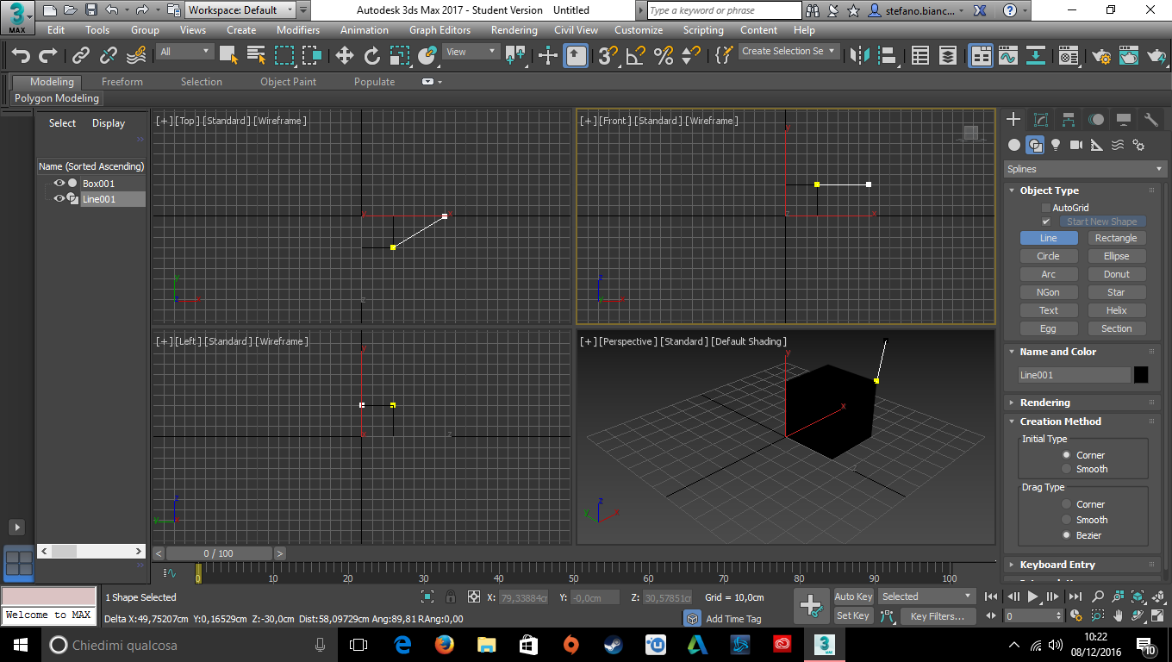This screenshot has height=662, width=1172.
Task: Open the Render Setup teapot icon
Action: pyautogui.click(x=1101, y=56)
